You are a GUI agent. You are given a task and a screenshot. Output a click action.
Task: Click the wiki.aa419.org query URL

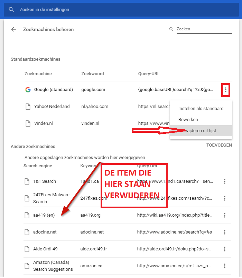[x=175, y=215]
